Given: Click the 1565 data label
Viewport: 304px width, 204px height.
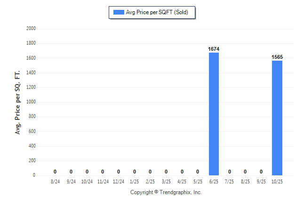Looking at the screenshot, I should (277, 57).
